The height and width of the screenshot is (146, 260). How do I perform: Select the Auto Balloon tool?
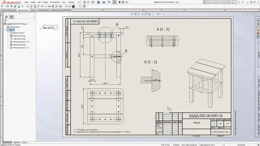coord(31,6)
